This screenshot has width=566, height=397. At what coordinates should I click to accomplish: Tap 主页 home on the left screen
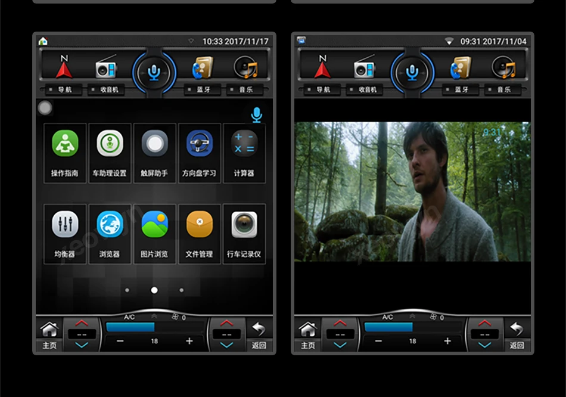(x=49, y=335)
